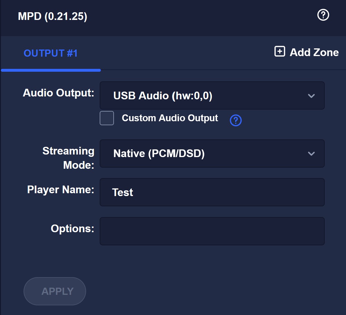Focus the Player Name field containing Test
Viewport: 346px width, 315px height.
tap(212, 192)
